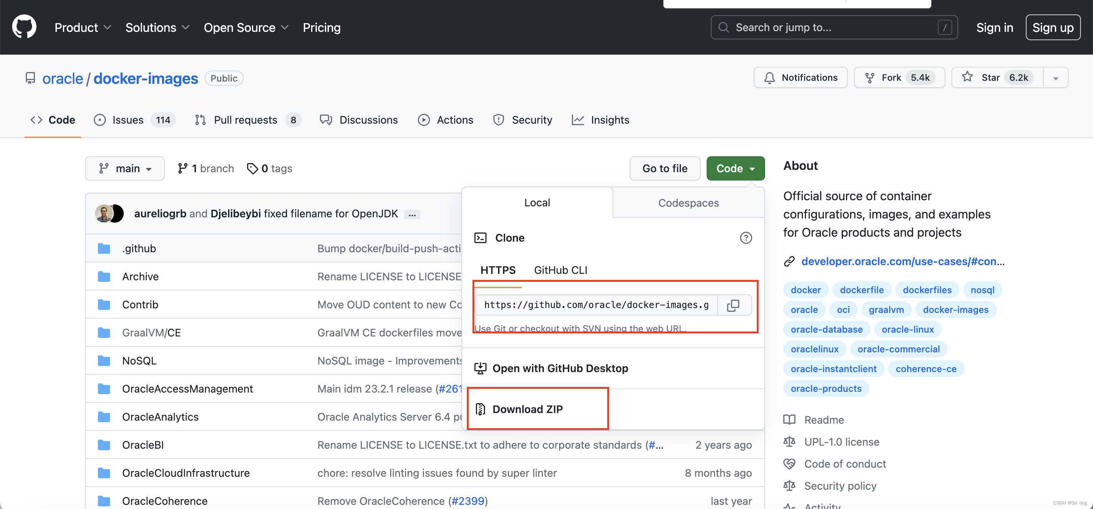This screenshot has height=509, width=1093.
Task: Open aureliogrb author link
Action: point(160,214)
